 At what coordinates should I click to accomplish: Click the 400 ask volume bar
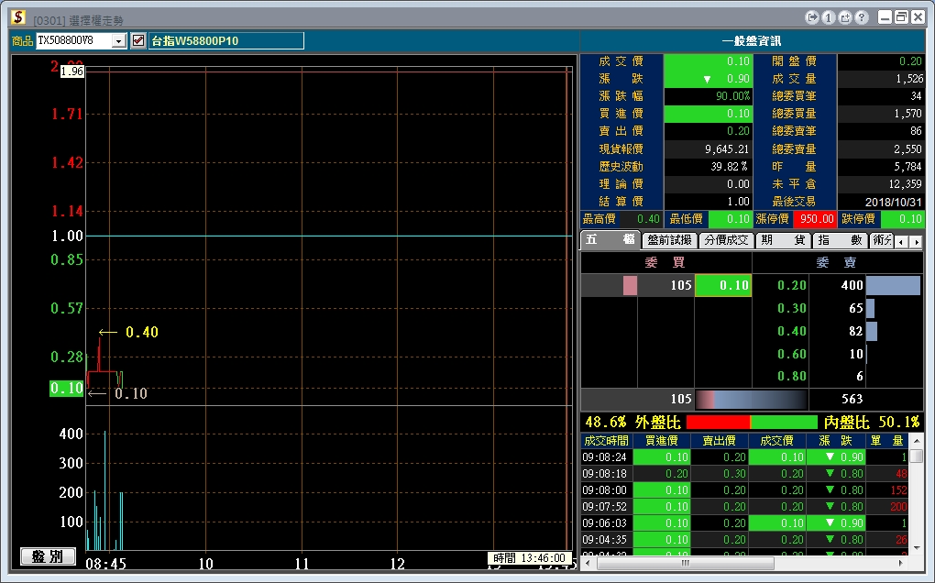(x=893, y=285)
